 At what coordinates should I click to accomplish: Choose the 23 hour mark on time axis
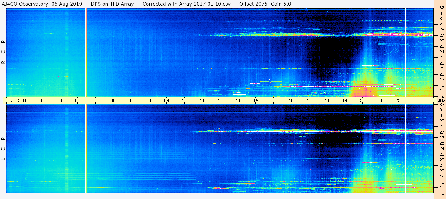(416, 100)
